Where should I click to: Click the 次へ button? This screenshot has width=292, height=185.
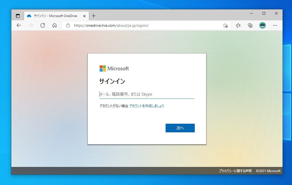click(x=180, y=128)
